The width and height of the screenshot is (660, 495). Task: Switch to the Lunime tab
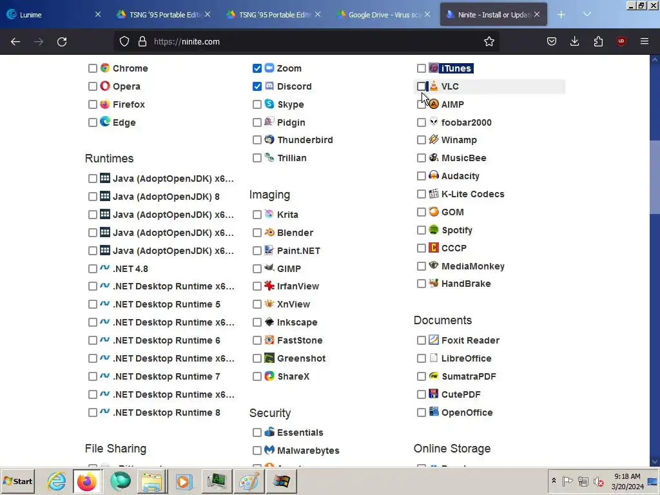[x=53, y=14]
